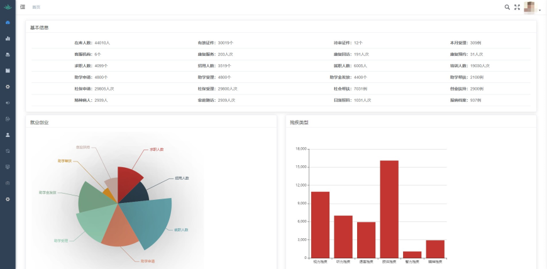Image resolution: width=547 pixels, height=269 pixels.
Task: Click the 就职人数 pie chart label
Action: (182, 230)
